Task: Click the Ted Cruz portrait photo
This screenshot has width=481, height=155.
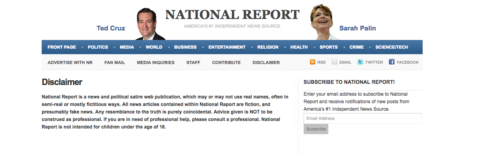Action: click(x=150, y=24)
